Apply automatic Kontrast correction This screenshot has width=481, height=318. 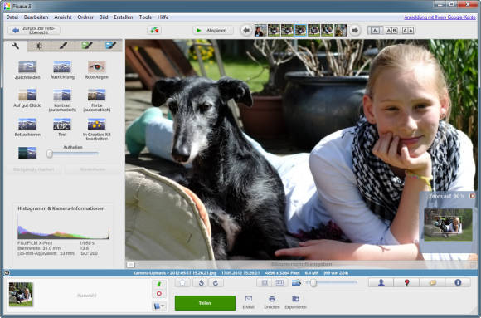point(62,100)
